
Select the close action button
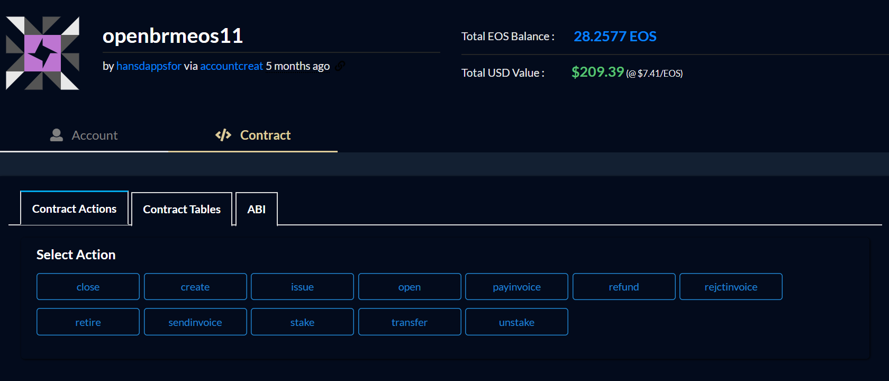pyautogui.click(x=88, y=287)
